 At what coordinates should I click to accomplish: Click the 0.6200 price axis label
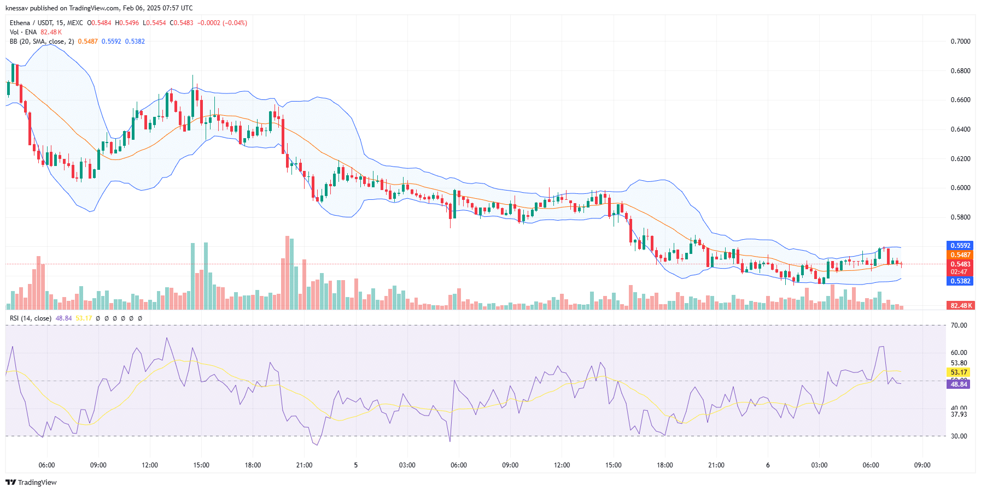point(960,159)
